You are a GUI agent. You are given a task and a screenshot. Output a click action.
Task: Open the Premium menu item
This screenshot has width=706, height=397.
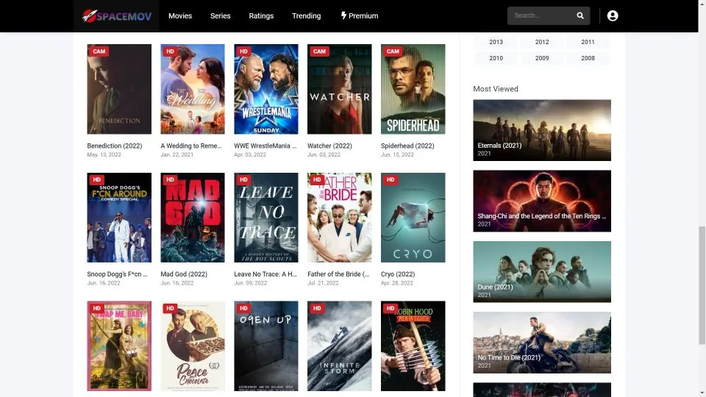pyautogui.click(x=360, y=15)
